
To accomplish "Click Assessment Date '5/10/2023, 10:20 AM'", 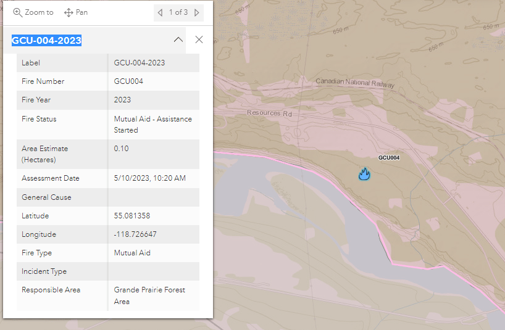I will (150, 178).
